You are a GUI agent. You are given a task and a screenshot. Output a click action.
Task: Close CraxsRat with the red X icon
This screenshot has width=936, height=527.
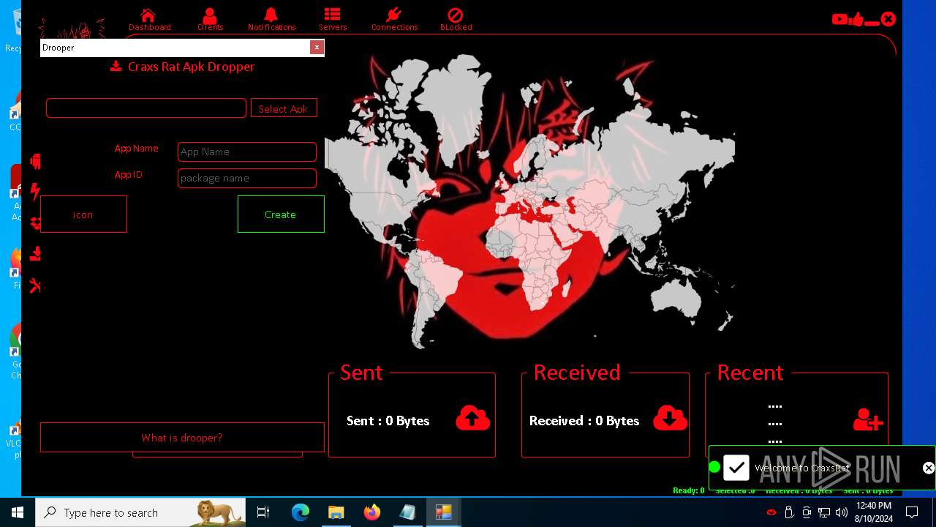888,19
